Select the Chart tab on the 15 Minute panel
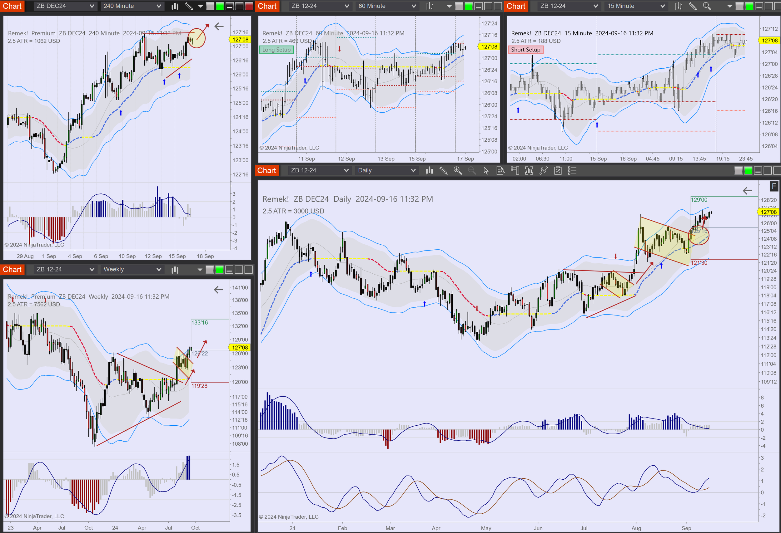Image resolution: width=781 pixels, height=533 pixels. (516, 6)
